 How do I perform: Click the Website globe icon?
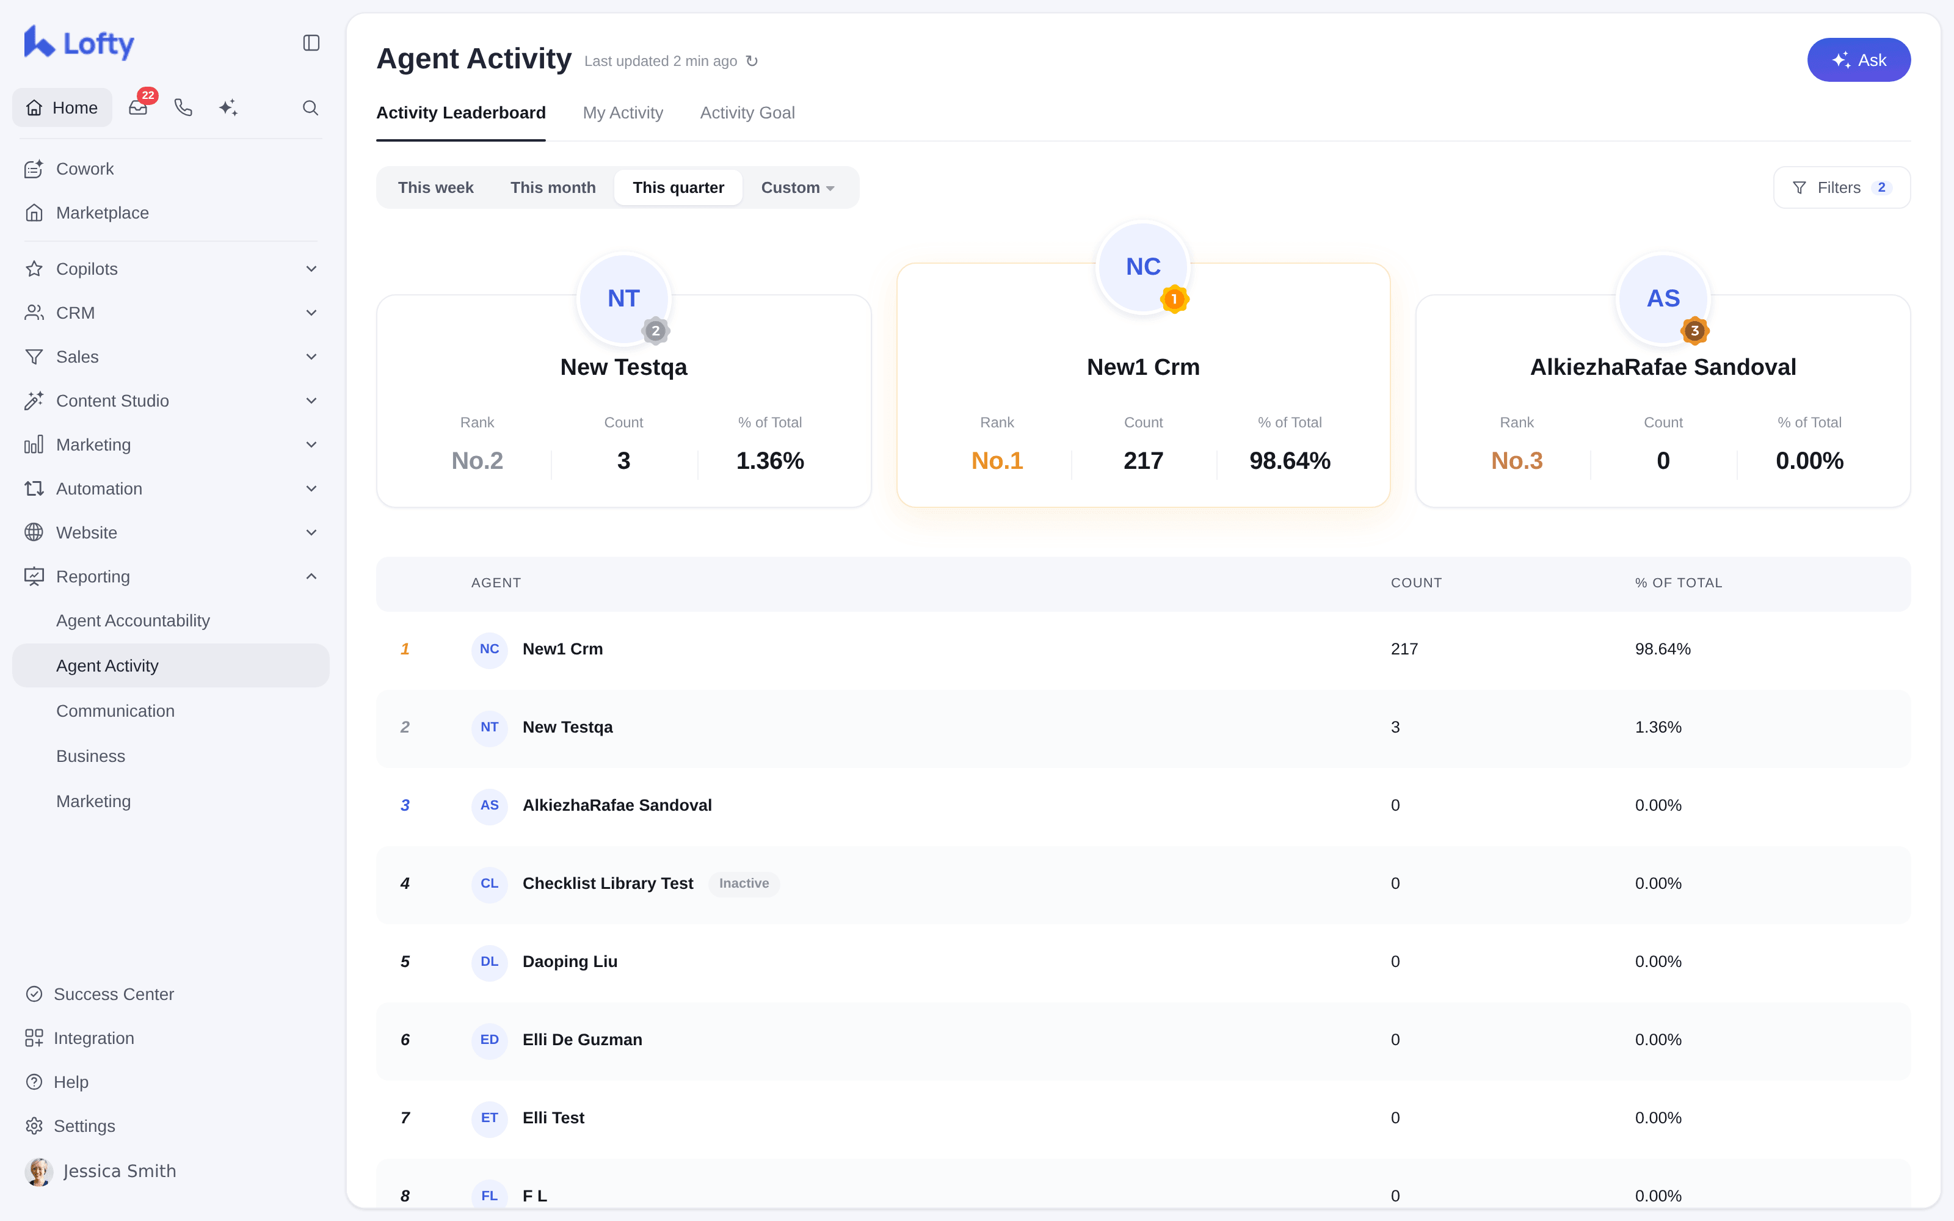(34, 533)
